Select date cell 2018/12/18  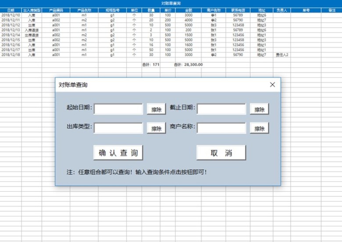11,55
